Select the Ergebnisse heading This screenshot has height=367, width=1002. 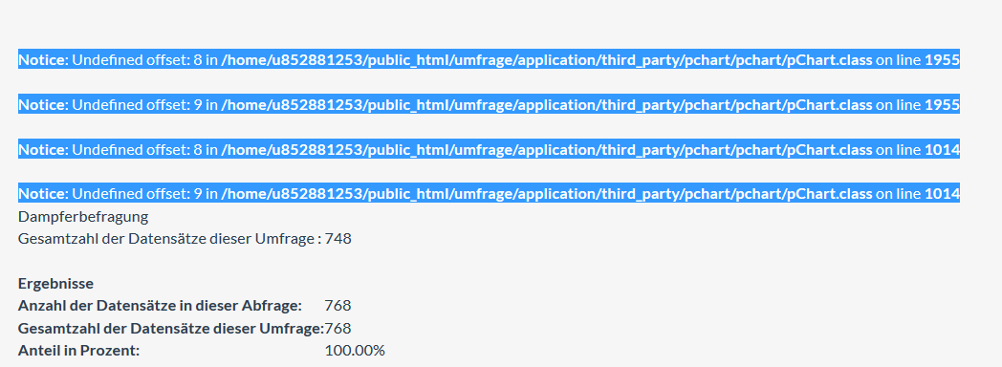click(55, 284)
